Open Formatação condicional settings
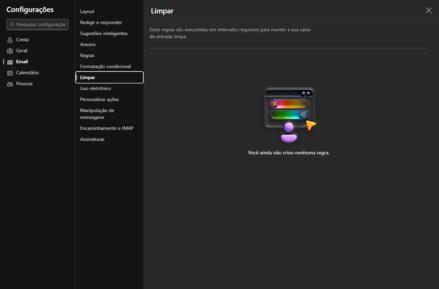The height and width of the screenshot is (289, 439). click(109, 66)
